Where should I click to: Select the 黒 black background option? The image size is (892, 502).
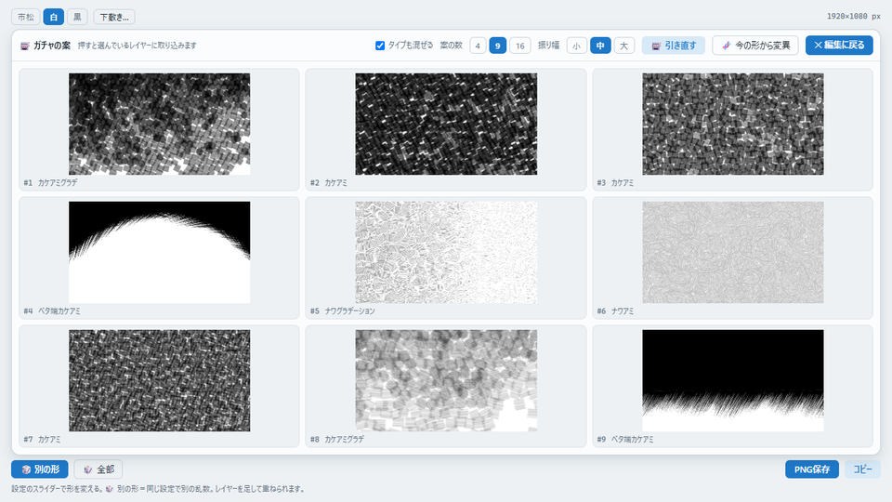pos(77,17)
